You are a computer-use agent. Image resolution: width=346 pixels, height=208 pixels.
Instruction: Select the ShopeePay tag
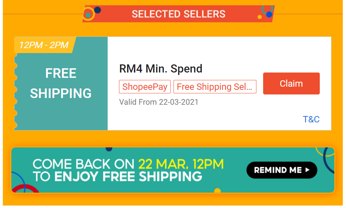tap(145, 87)
